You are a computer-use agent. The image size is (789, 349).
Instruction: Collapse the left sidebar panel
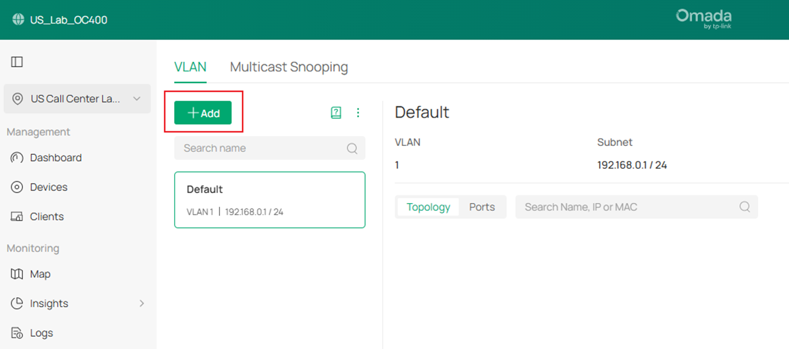pos(17,62)
